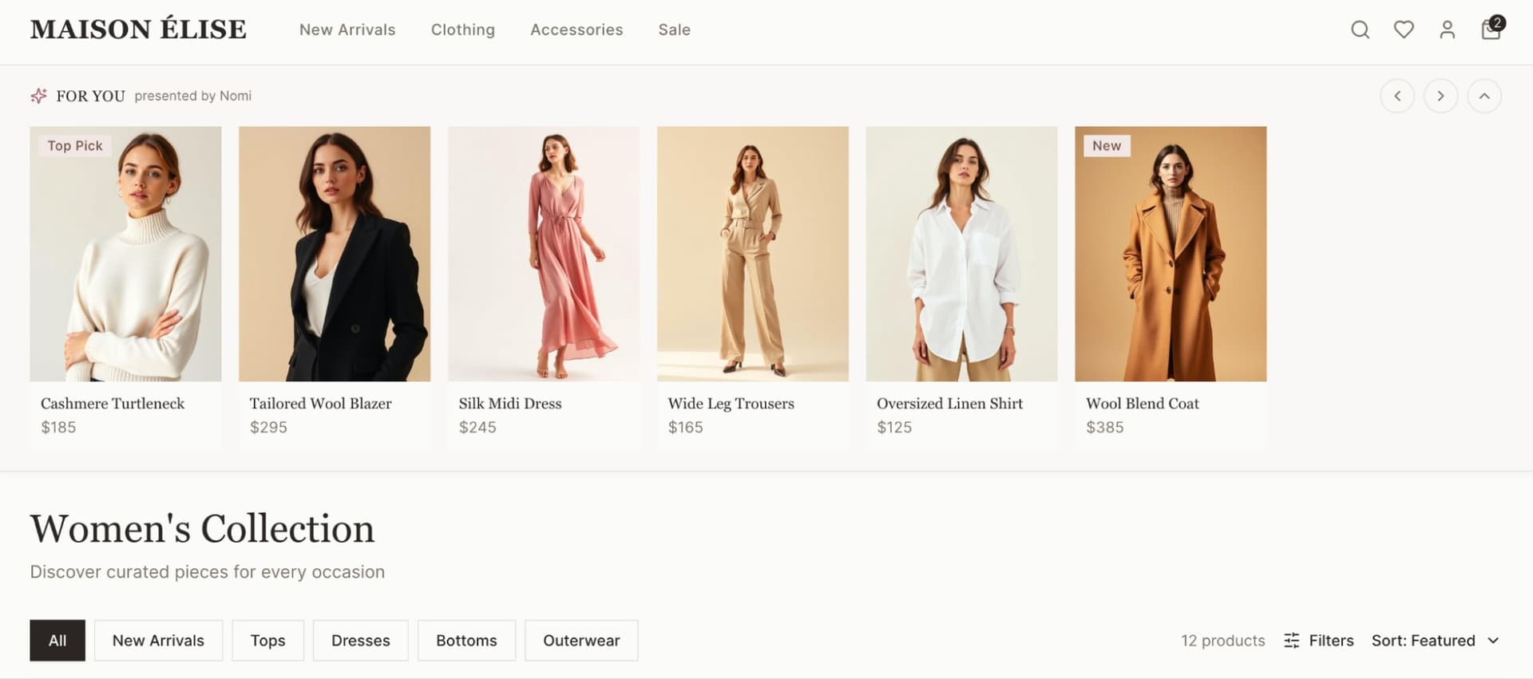Click the $295 price
The image size is (1533, 679).
[x=268, y=428]
